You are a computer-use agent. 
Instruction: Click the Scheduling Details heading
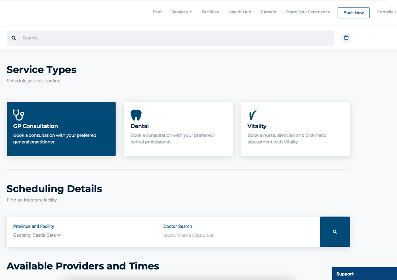[54, 189]
